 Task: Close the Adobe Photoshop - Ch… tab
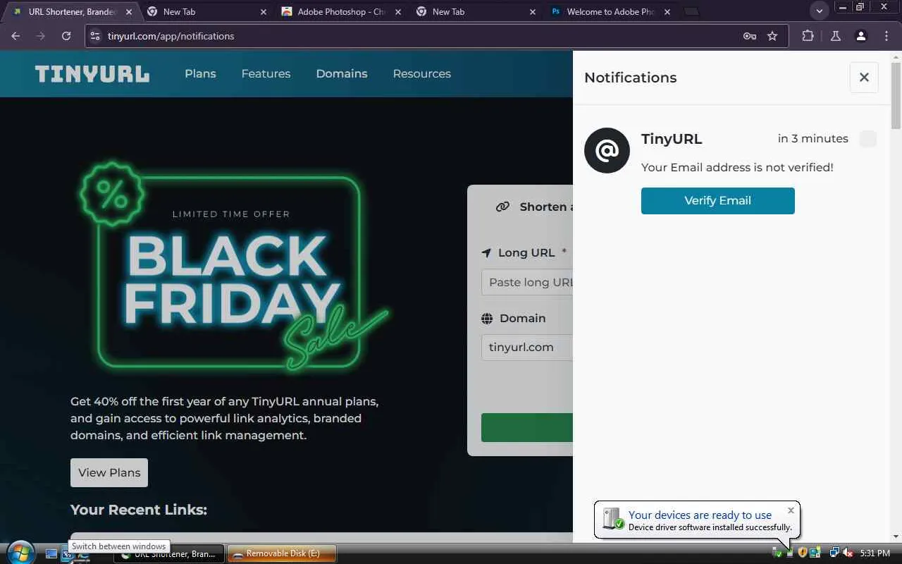point(397,12)
